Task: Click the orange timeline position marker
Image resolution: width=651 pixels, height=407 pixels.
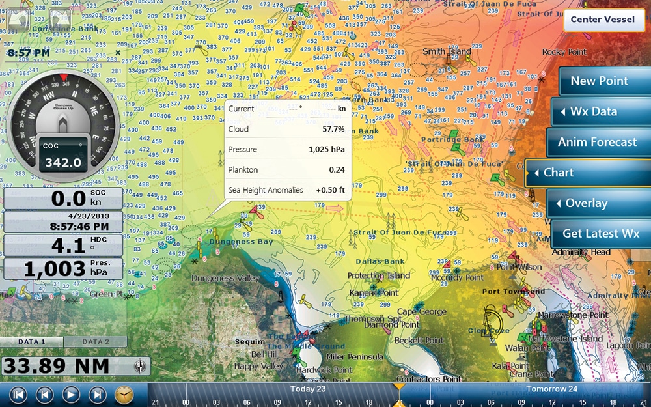Action: tap(398, 388)
